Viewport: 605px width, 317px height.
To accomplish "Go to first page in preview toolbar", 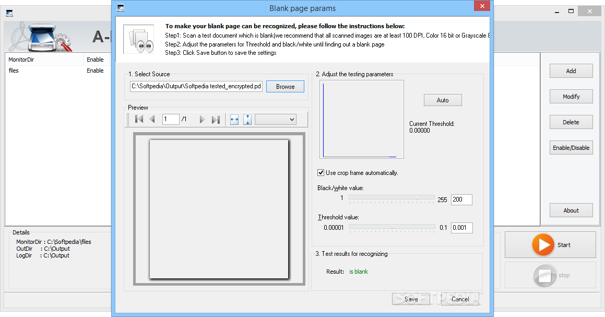I will tap(139, 119).
